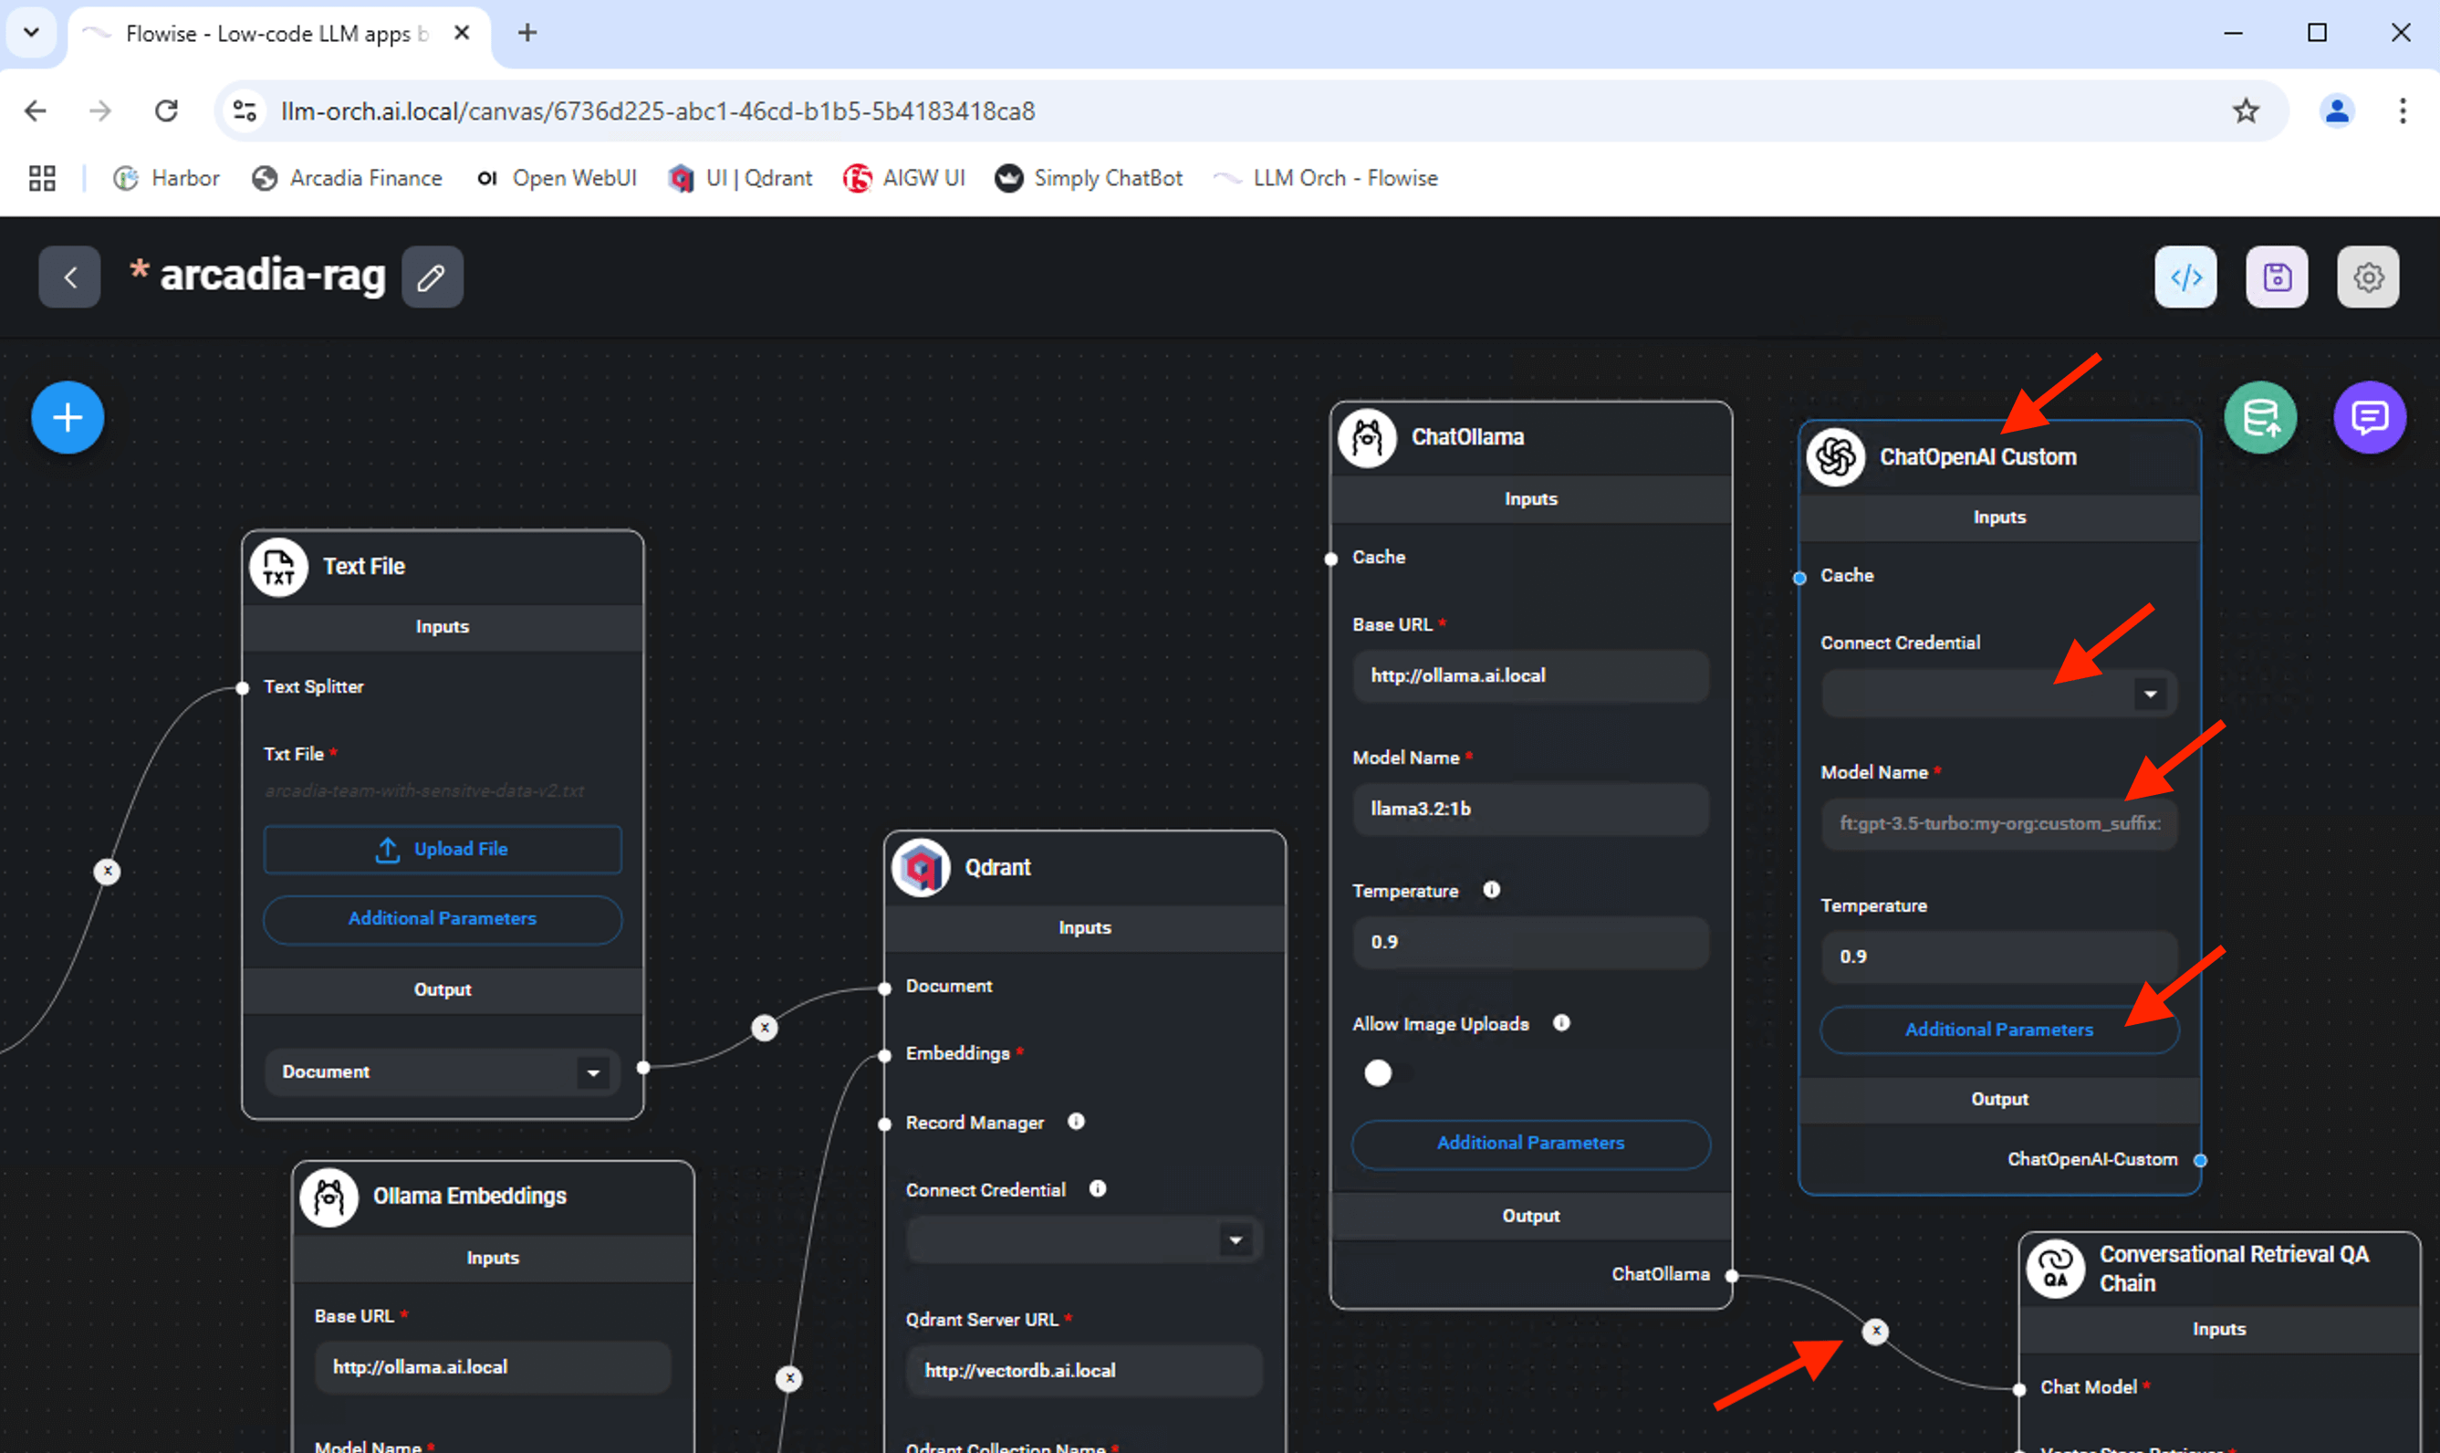Click the green upsert database icon

pos(2260,418)
